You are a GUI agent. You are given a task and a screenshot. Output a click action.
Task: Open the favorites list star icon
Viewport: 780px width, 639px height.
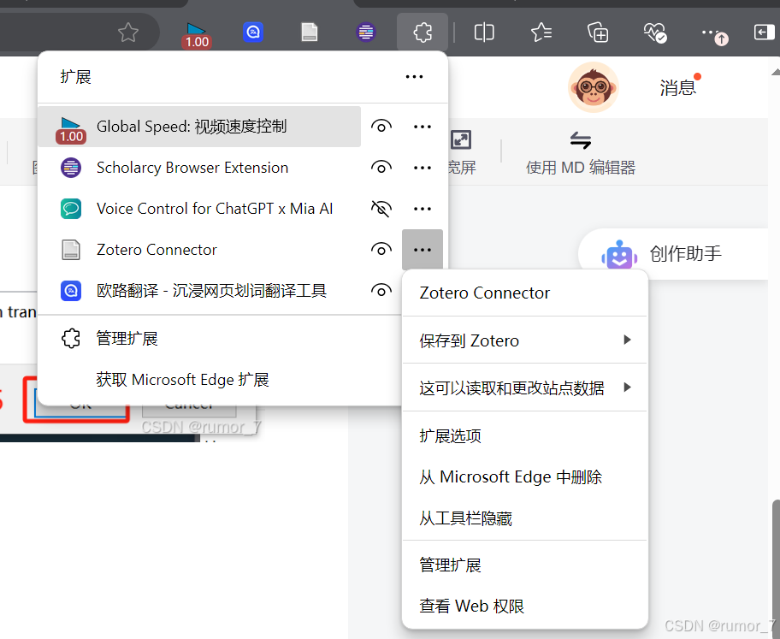pos(541,33)
